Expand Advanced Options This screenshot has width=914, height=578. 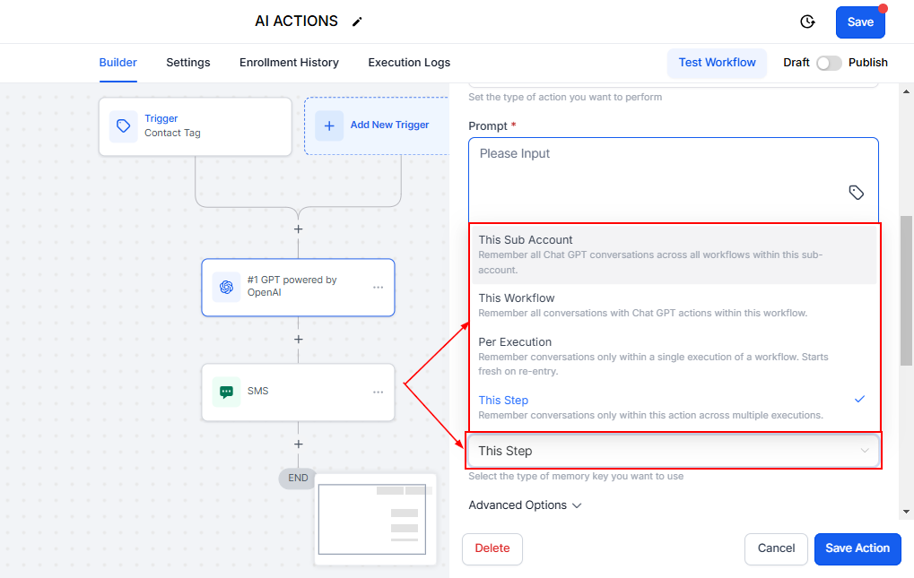pos(526,505)
